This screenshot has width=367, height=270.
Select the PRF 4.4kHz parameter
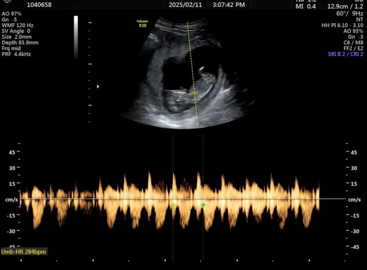click(x=16, y=54)
